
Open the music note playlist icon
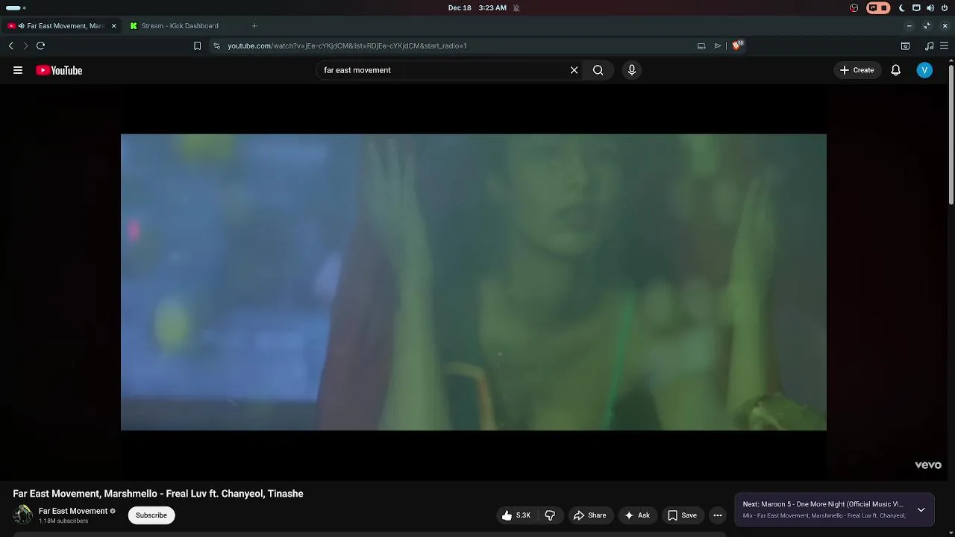tap(928, 45)
